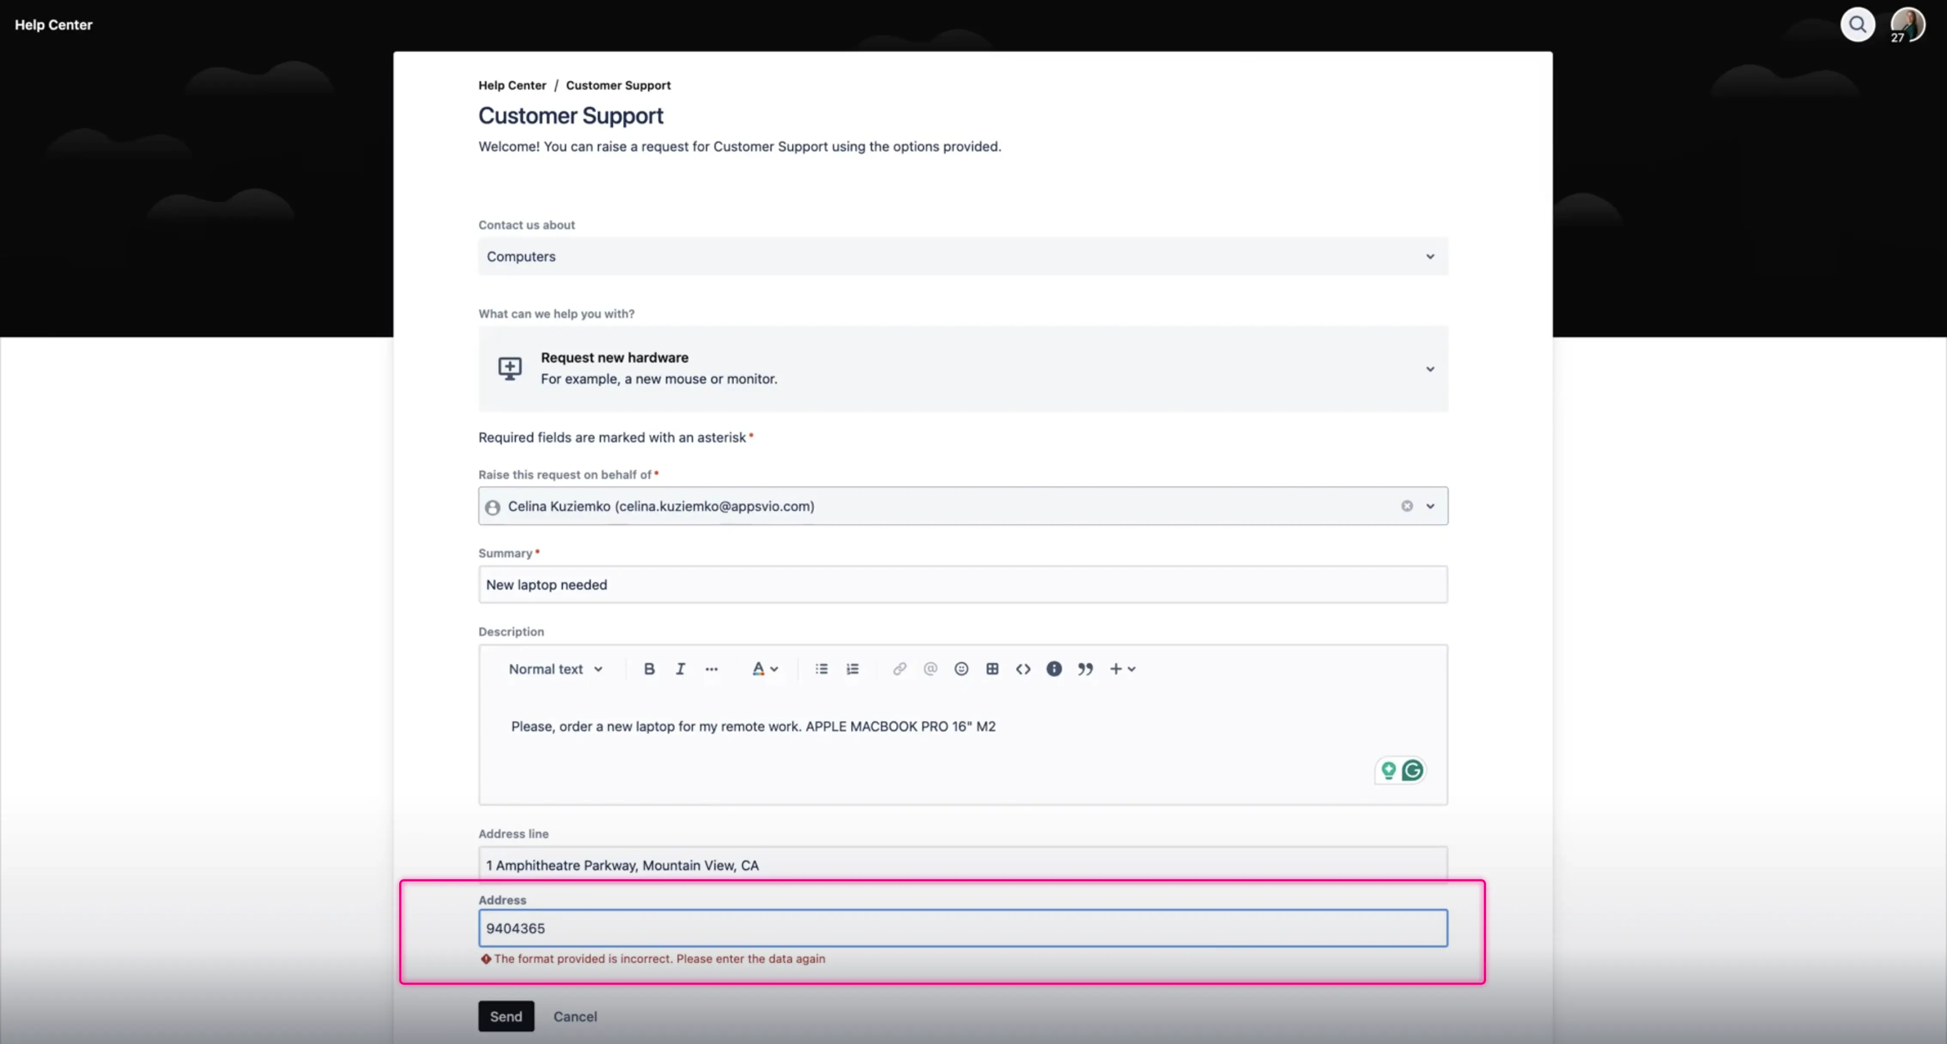Open the text color picker
Viewport: 1947px width, 1044px height.
click(764, 669)
